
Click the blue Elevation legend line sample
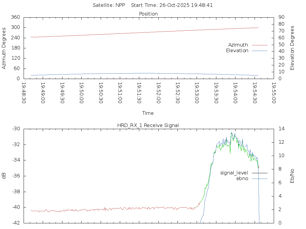point(259,51)
